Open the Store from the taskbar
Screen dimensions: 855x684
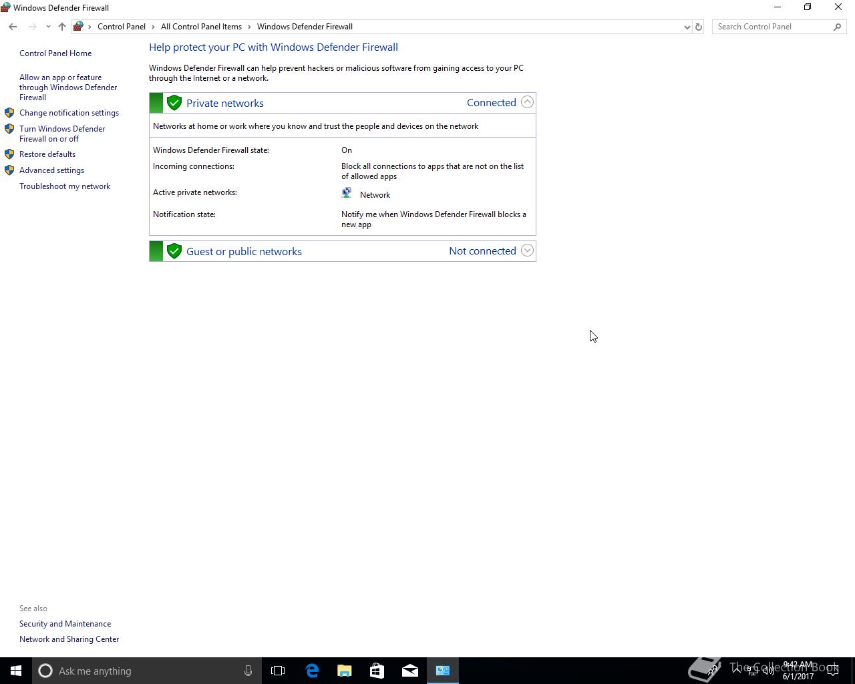coord(377,671)
